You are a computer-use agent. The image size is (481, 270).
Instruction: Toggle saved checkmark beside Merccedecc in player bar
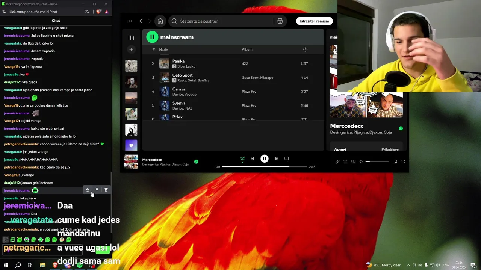pyautogui.click(x=196, y=162)
